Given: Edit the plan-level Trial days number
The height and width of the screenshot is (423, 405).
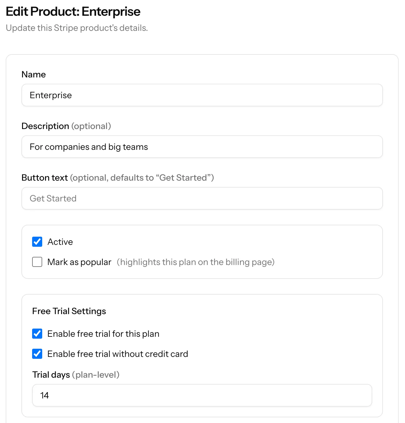Looking at the screenshot, I should 202,395.
